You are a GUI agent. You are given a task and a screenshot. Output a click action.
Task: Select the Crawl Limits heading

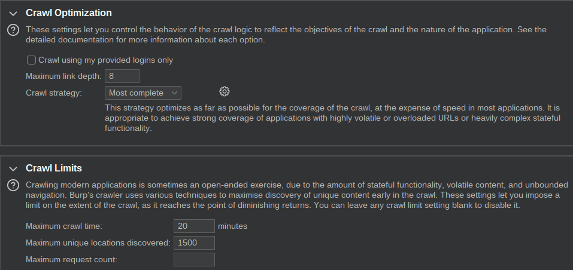(x=54, y=168)
